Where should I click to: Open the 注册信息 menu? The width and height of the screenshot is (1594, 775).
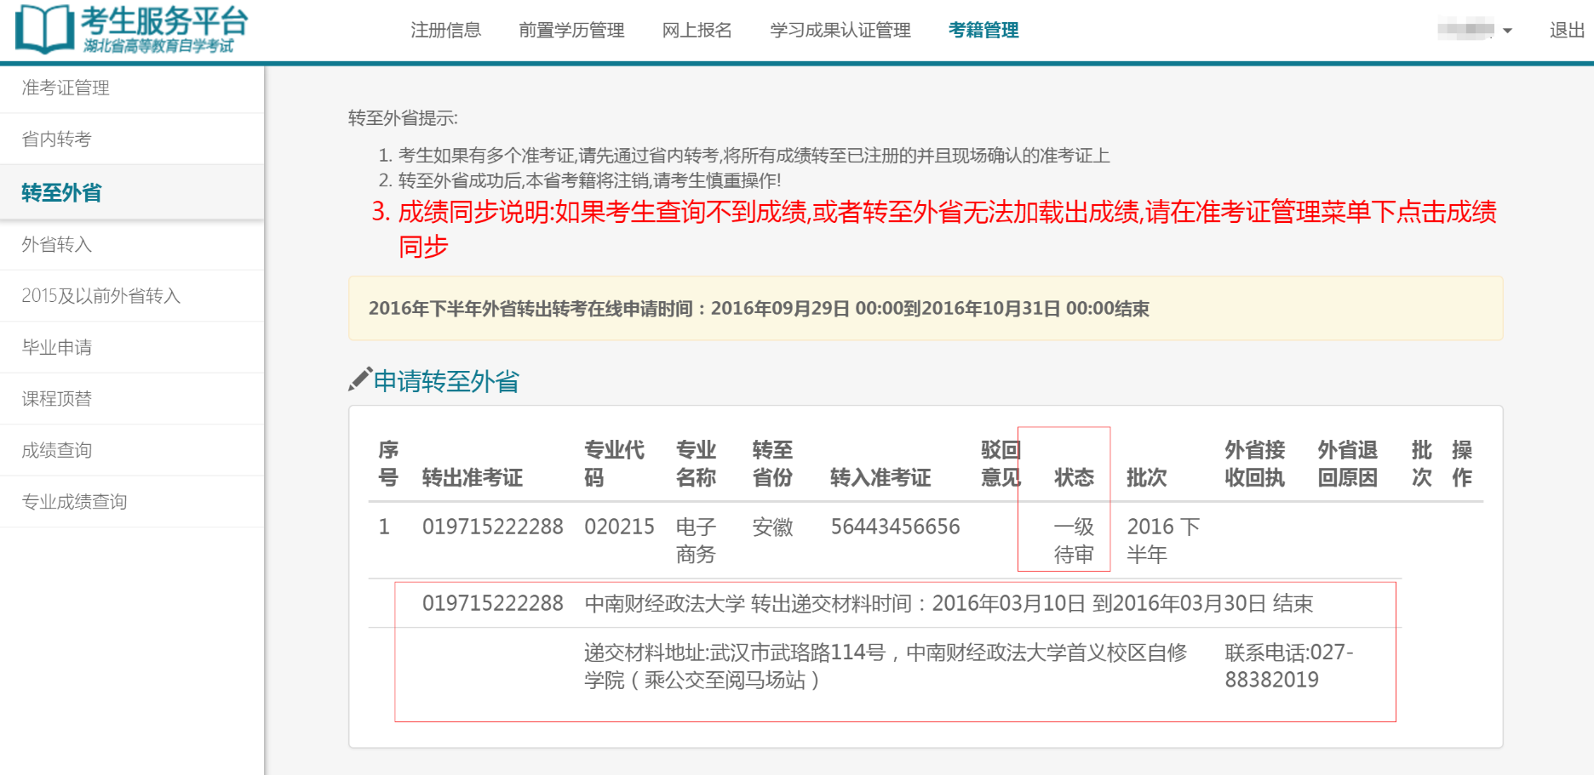pyautogui.click(x=445, y=31)
